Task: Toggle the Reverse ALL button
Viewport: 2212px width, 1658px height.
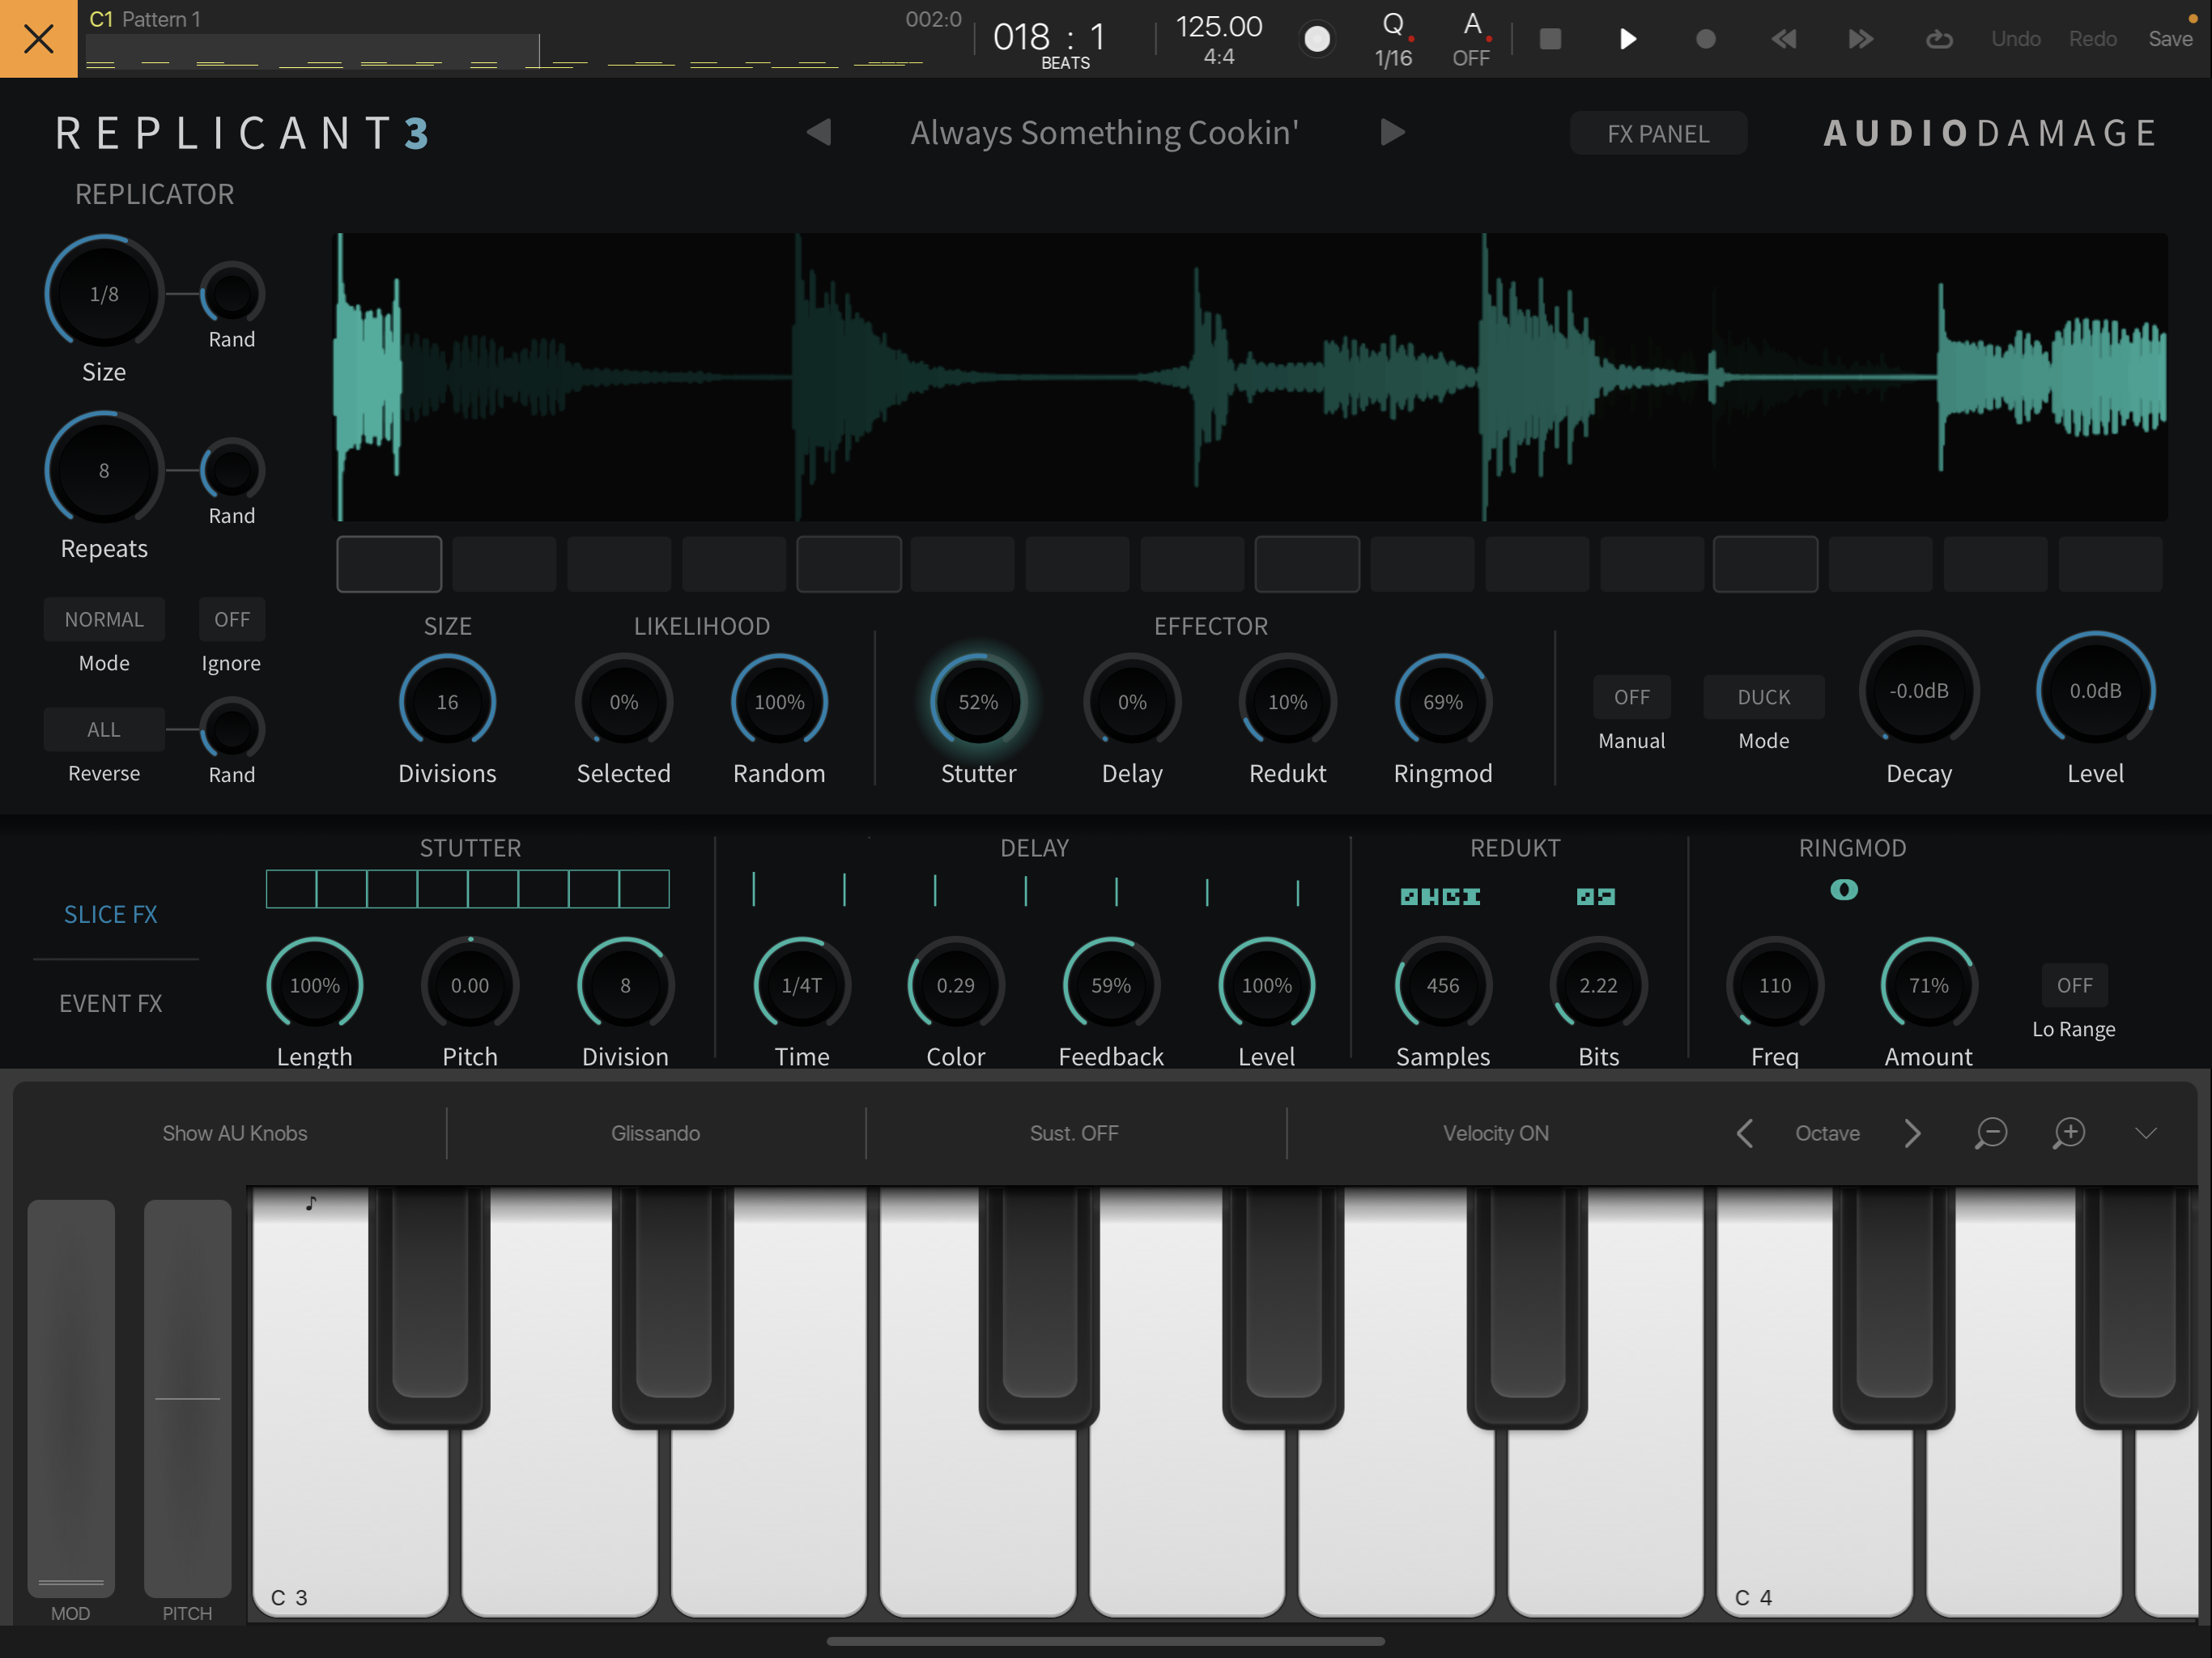Action: click(x=104, y=729)
